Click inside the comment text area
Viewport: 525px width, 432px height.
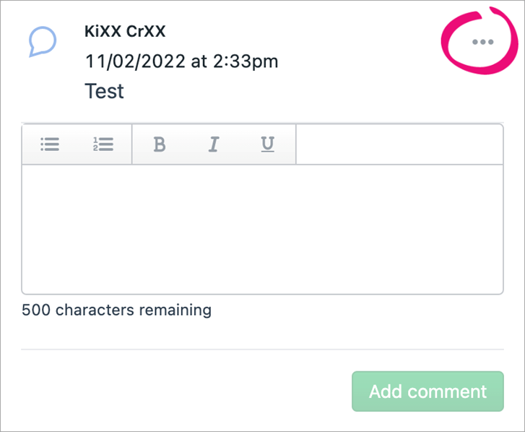(262, 228)
